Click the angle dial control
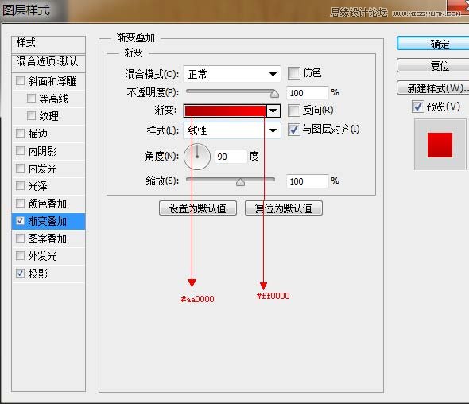 click(x=197, y=157)
